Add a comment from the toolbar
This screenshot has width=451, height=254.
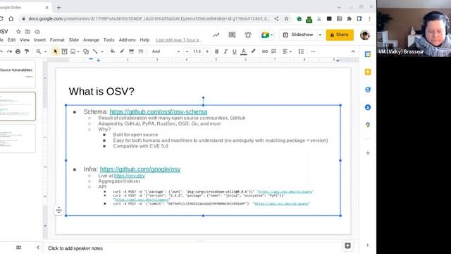(274, 52)
